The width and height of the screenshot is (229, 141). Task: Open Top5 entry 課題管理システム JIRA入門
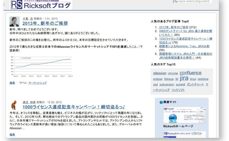pyautogui.click(x=185, y=56)
